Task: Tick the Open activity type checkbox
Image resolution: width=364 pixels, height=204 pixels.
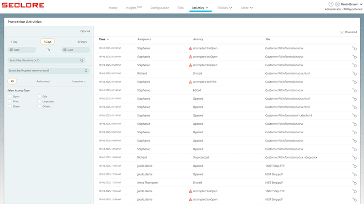Action: (x=10, y=96)
